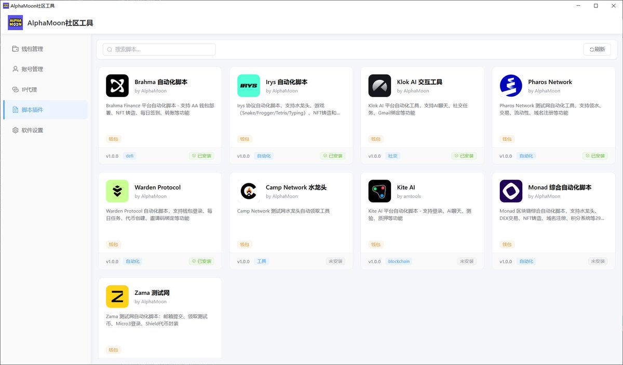Click the Zama logo icon

(117, 296)
